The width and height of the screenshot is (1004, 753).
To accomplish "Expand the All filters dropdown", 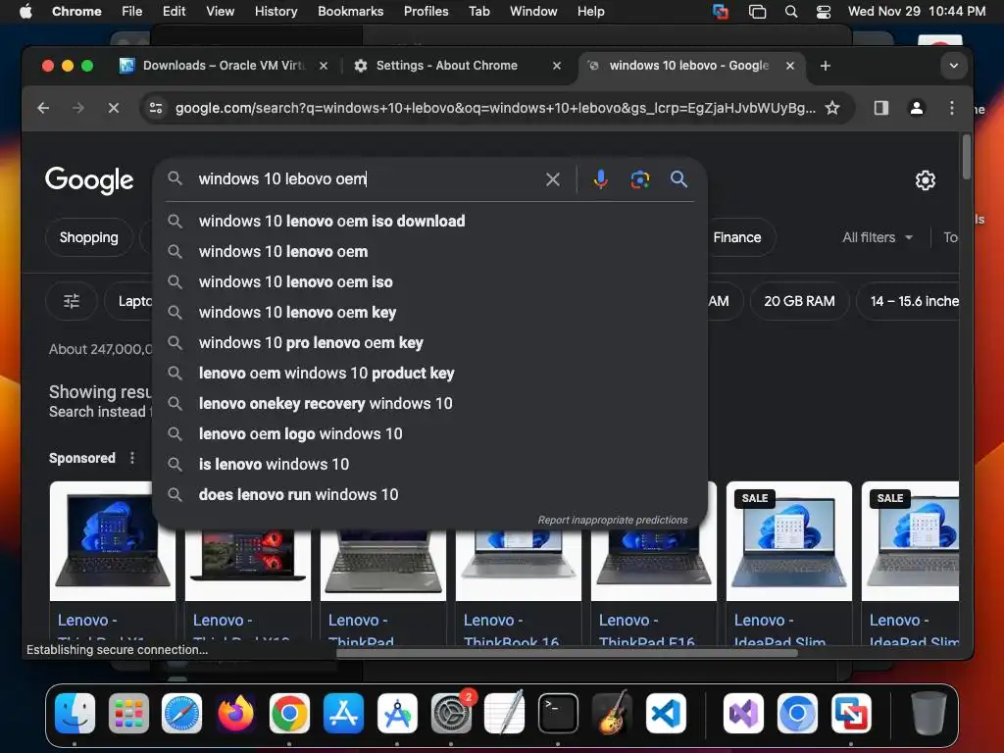I will [x=878, y=237].
